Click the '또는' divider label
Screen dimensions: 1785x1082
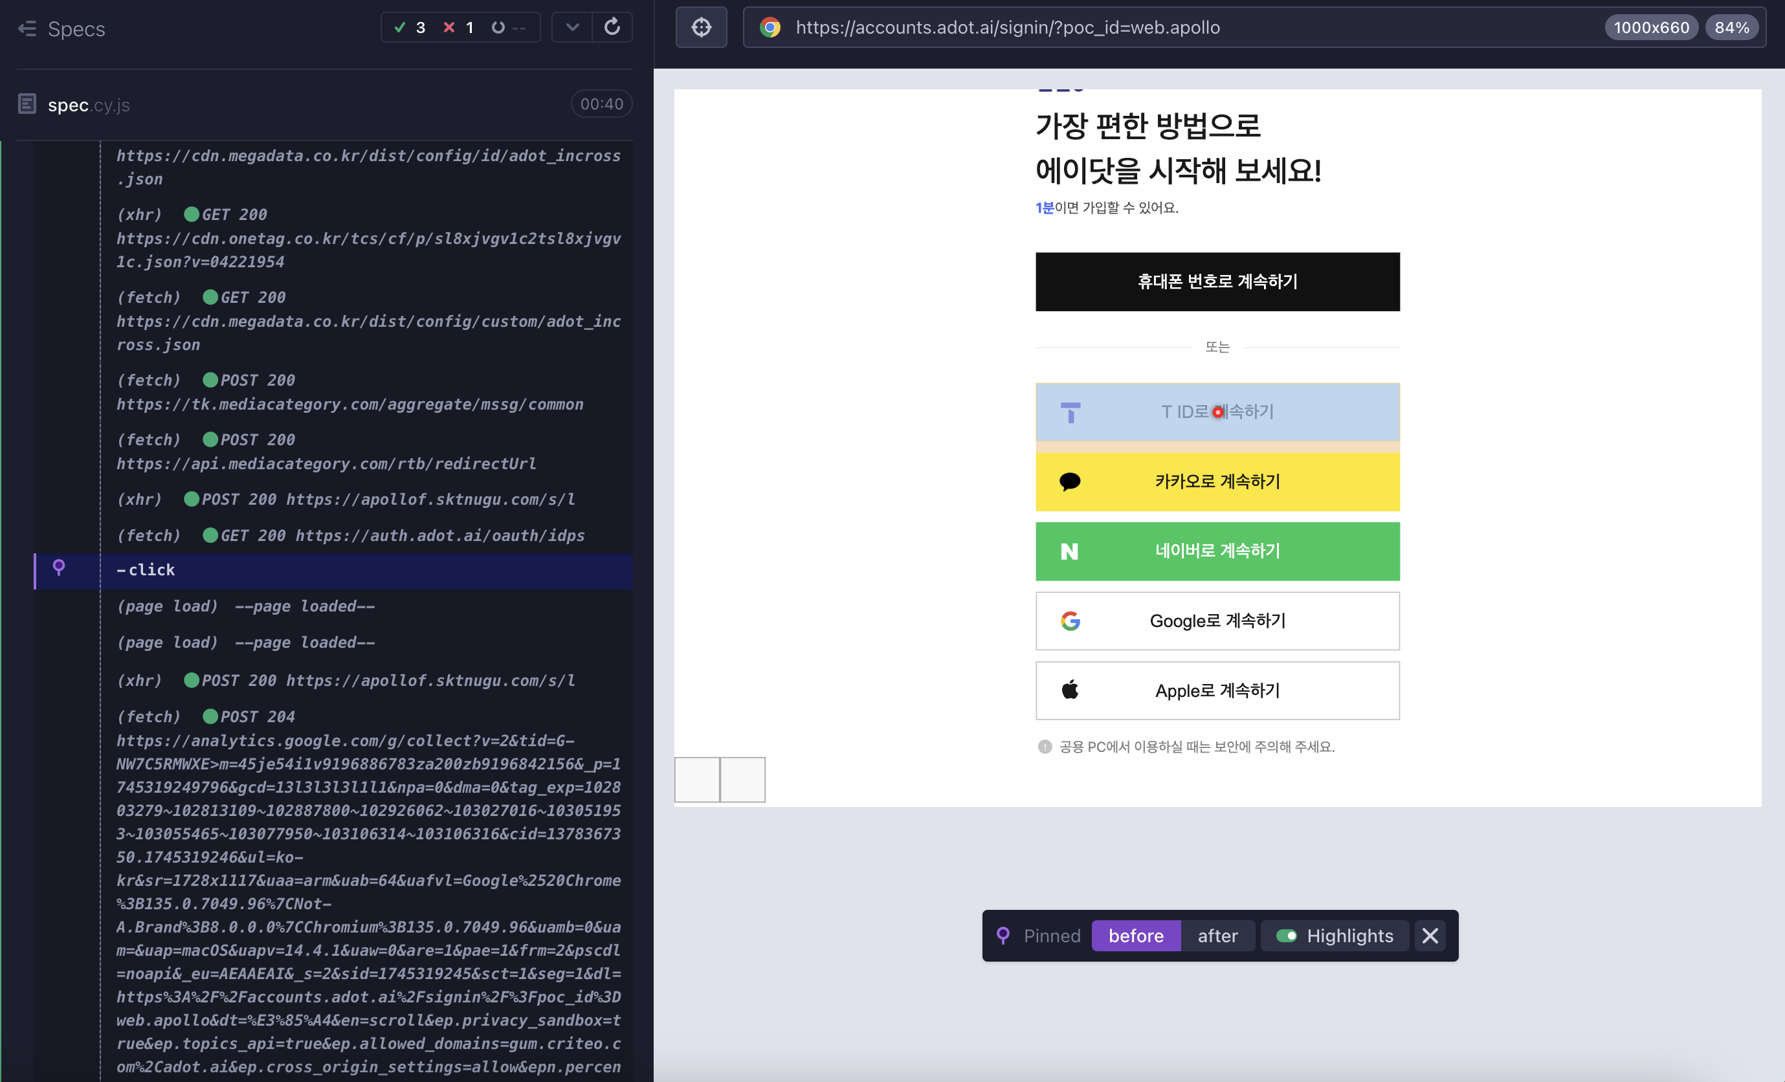coord(1217,348)
